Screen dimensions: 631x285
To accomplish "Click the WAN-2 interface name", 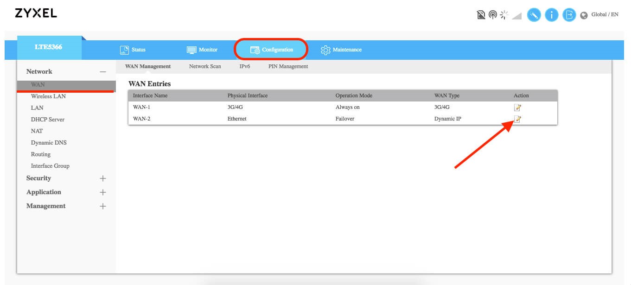I will [x=142, y=119].
